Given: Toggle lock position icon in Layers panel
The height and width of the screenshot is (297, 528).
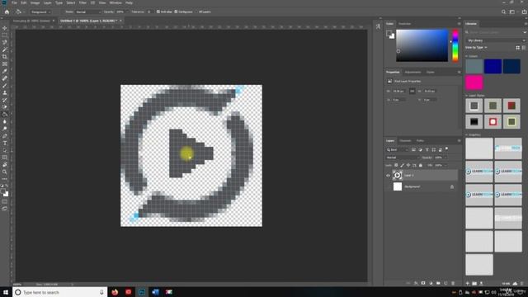Looking at the screenshot, I should point(408,165).
